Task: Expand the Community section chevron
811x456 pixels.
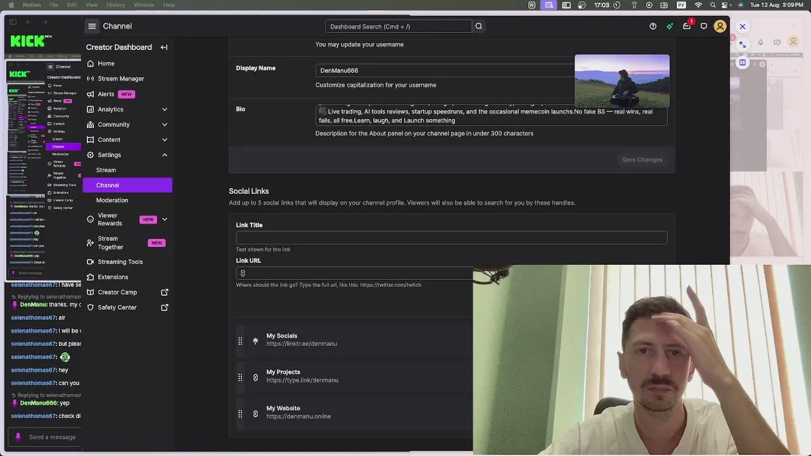Action: click(x=165, y=124)
